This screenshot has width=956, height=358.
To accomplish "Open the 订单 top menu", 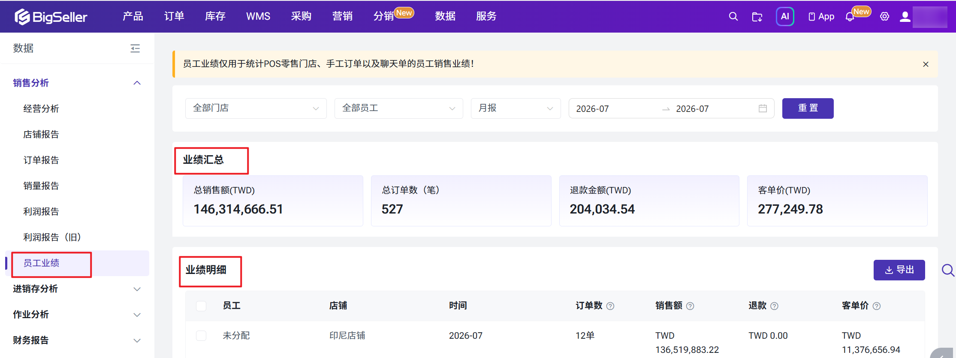I will [x=174, y=16].
